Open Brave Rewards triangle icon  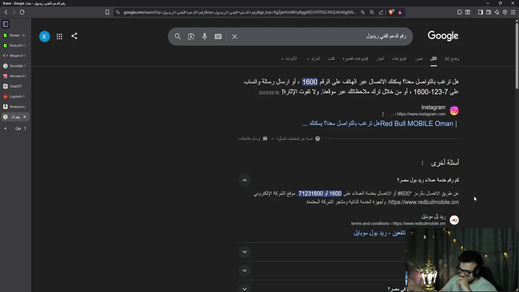click(400, 12)
